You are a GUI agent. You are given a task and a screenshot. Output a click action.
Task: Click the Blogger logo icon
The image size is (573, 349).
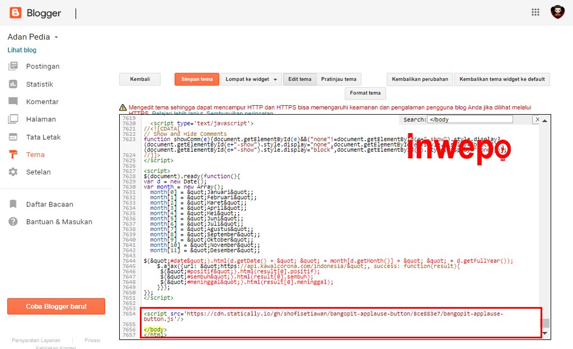[15, 13]
